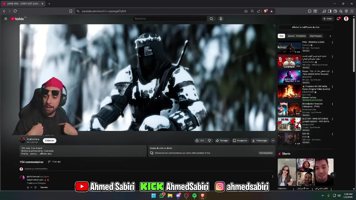
Task: Reload the page in browser
Action: click(15, 11)
